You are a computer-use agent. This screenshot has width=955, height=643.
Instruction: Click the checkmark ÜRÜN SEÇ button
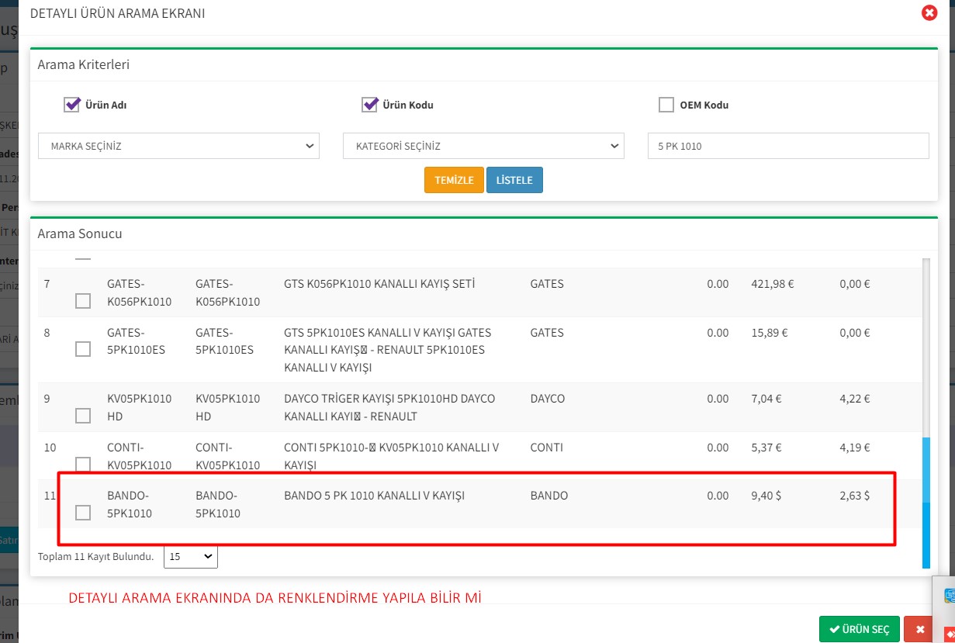(859, 629)
